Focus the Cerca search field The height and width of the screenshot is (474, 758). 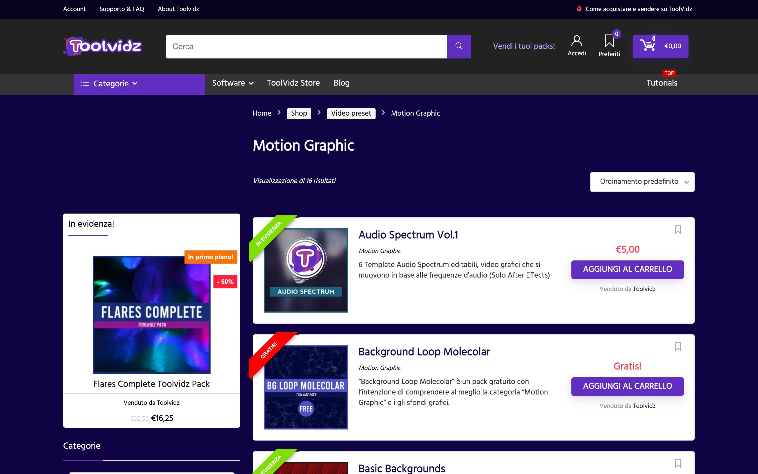coord(306,46)
